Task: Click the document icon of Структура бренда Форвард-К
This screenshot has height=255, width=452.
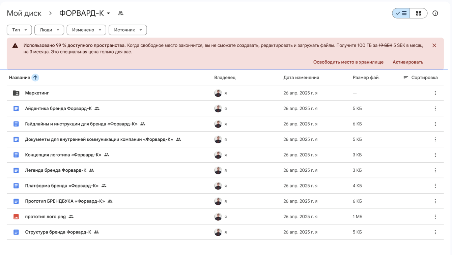Action: (x=16, y=232)
